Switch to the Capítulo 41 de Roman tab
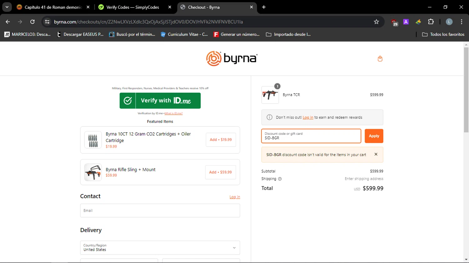 click(53, 7)
